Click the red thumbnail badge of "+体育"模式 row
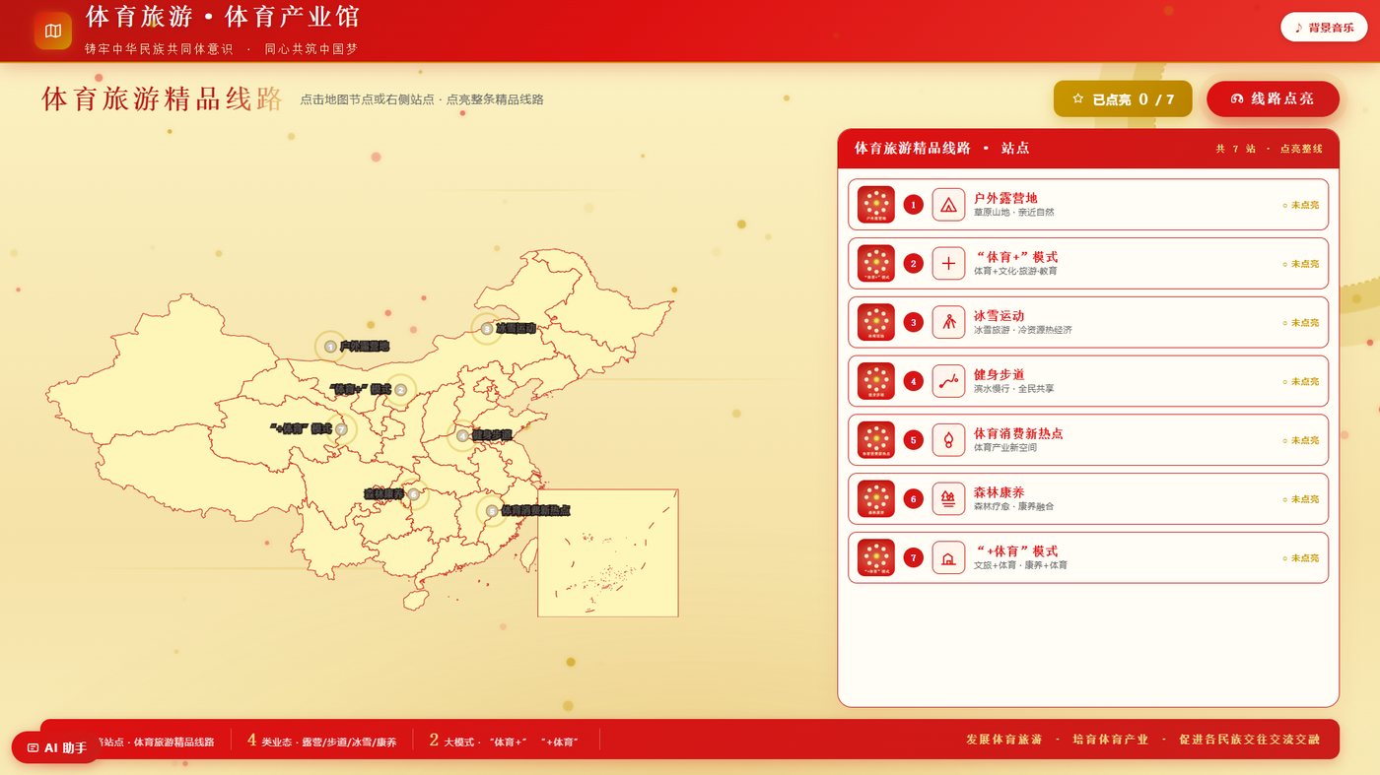Image resolution: width=1380 pixels, height=775 pixels. tap(876, 558)
